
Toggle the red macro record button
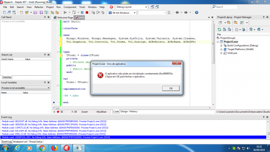pos(58,112)
